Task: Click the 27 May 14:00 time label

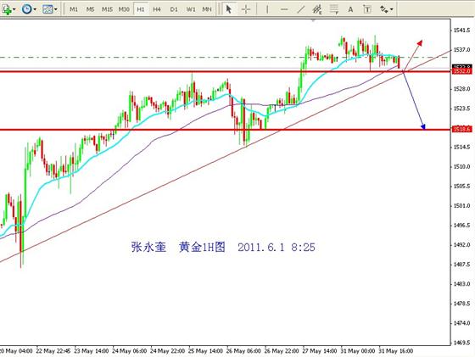Action: click(x=319, y=351)
